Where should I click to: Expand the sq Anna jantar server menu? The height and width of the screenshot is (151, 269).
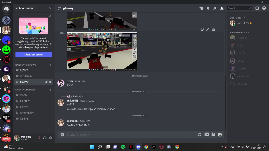point(50,8)
